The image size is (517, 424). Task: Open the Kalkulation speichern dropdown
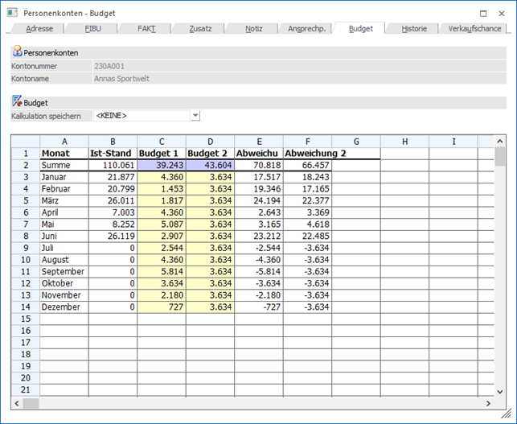tap(195, 116)
